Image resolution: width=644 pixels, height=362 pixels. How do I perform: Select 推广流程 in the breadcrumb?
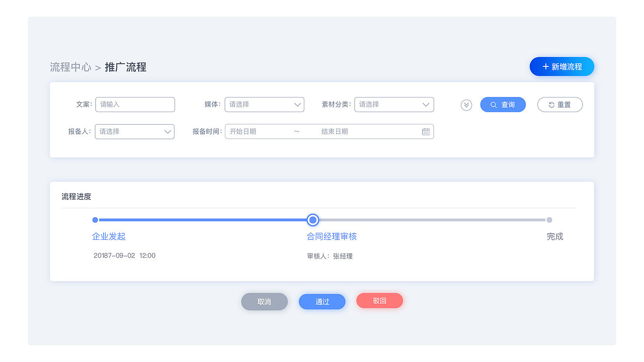pos(124,67)
